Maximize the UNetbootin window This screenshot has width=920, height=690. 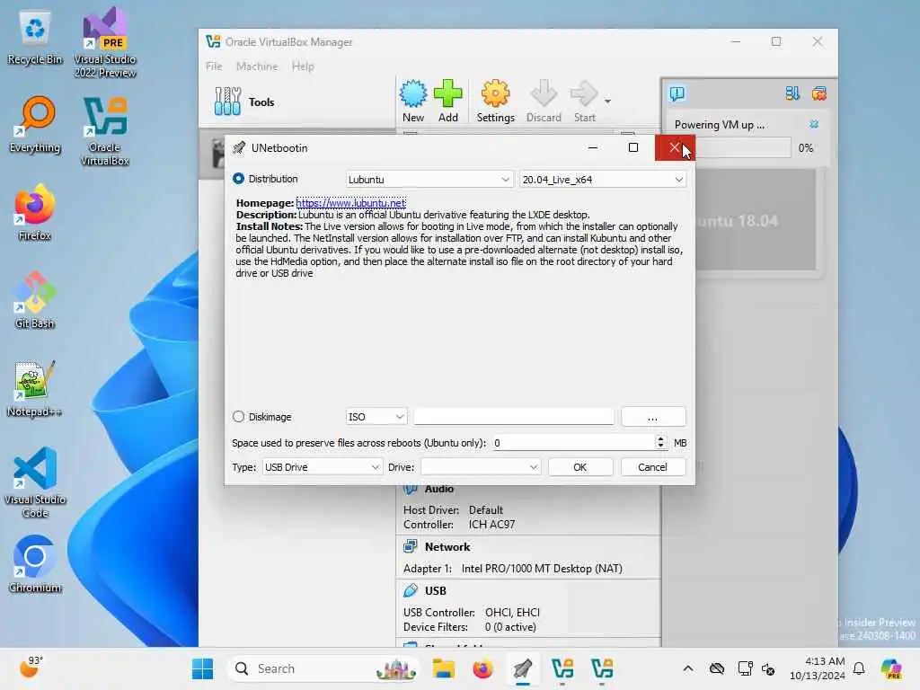click(633, 148)
